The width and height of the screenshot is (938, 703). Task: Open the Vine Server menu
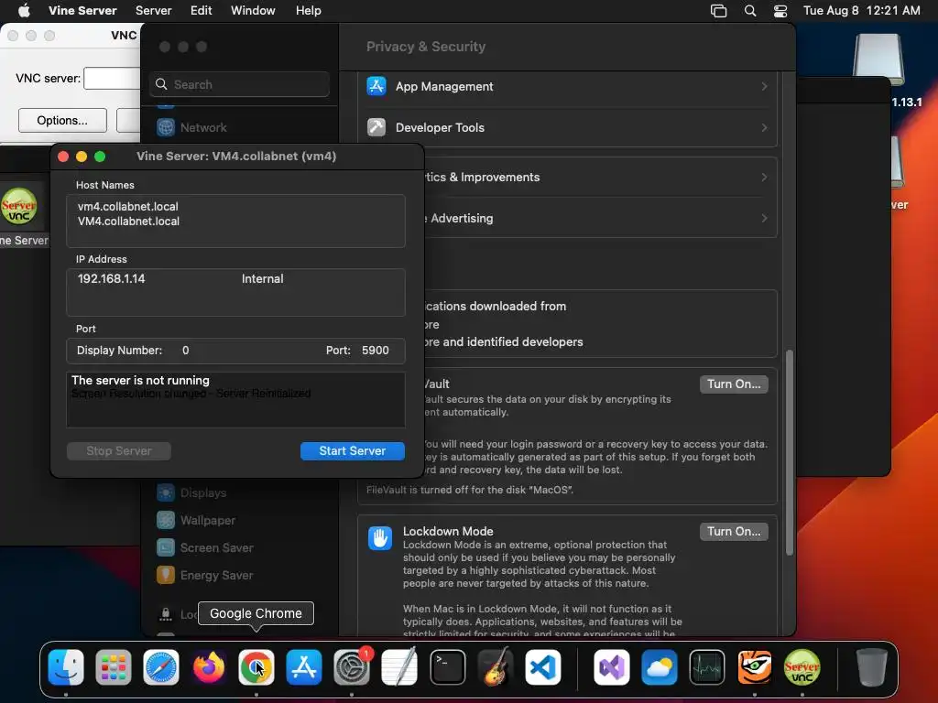tap(82, 10)
